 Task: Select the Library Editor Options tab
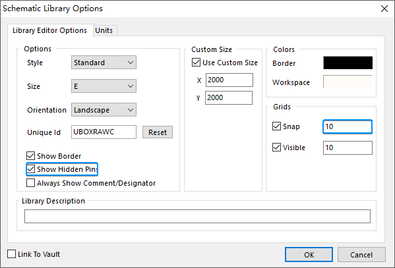(49, 30)
